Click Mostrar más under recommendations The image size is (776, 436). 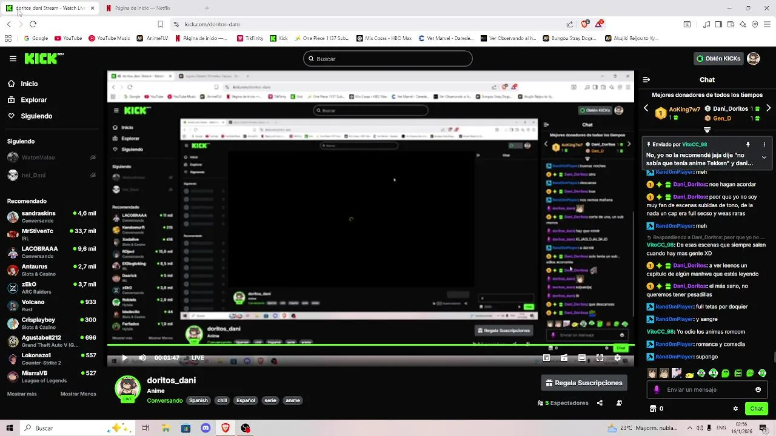(x=22, y=394)
